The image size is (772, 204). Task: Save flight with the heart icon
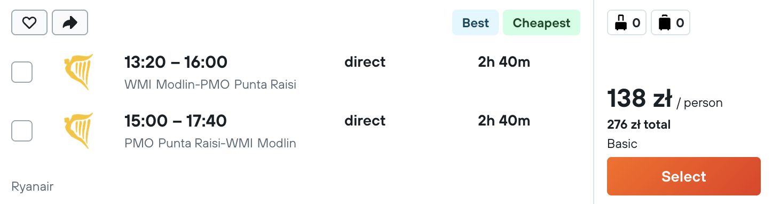tap(29, 22)
